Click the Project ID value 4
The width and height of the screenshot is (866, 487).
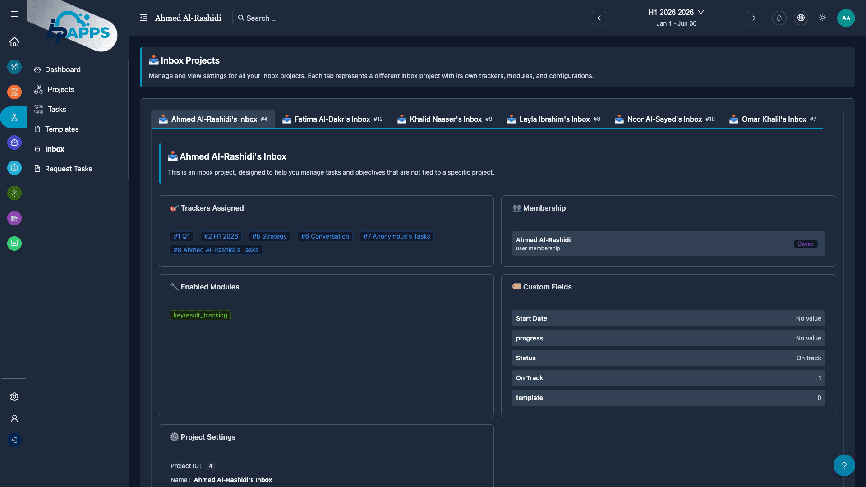[211, 466]
